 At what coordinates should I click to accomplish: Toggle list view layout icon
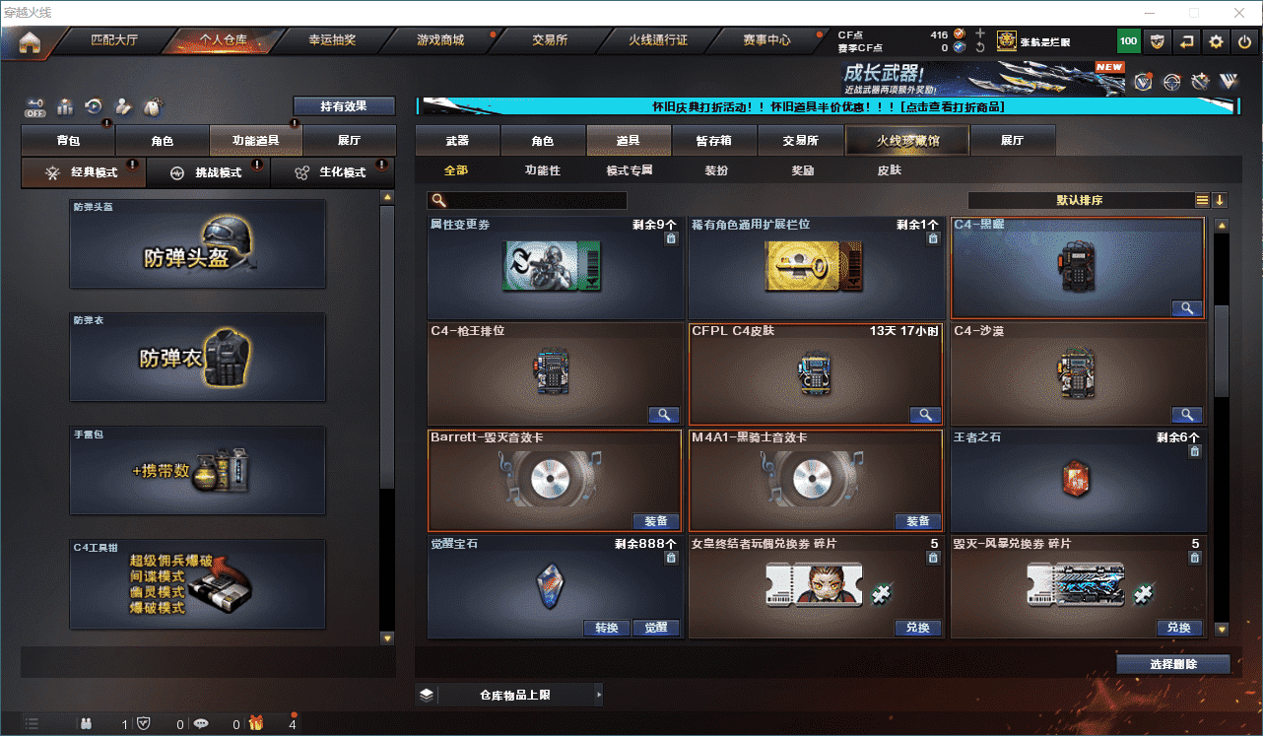(x=1202, y=200)
